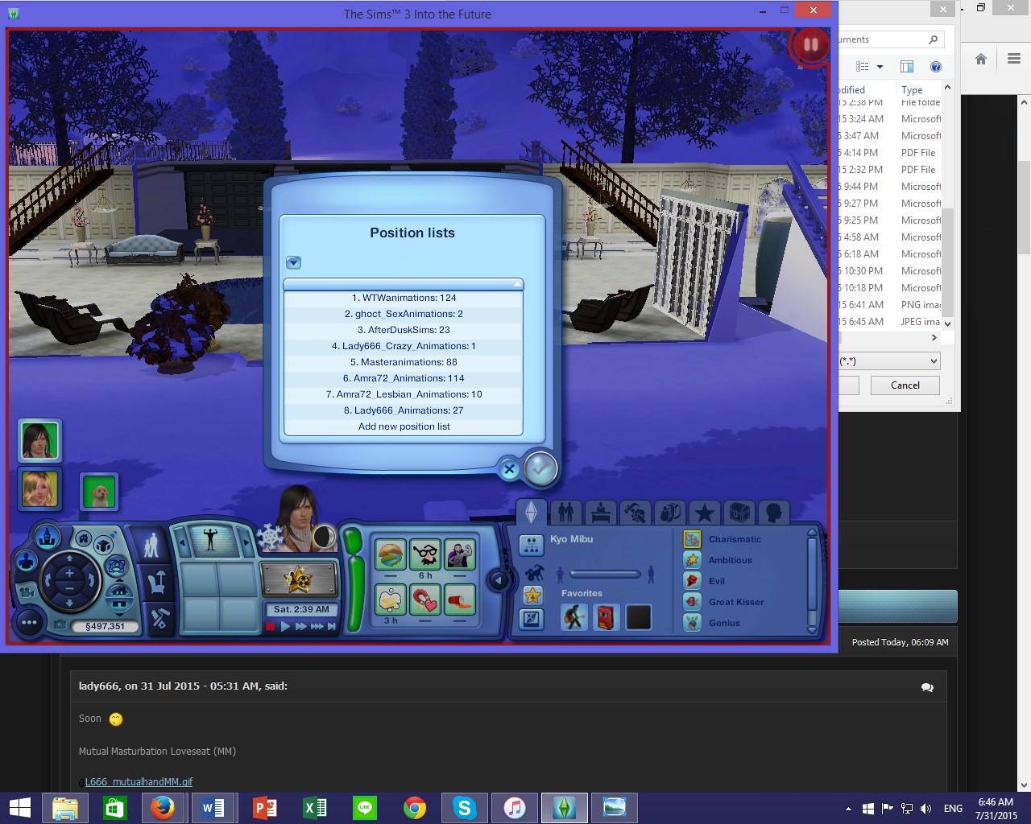Open the options menu three-dots button

click(x=30, y=622)
